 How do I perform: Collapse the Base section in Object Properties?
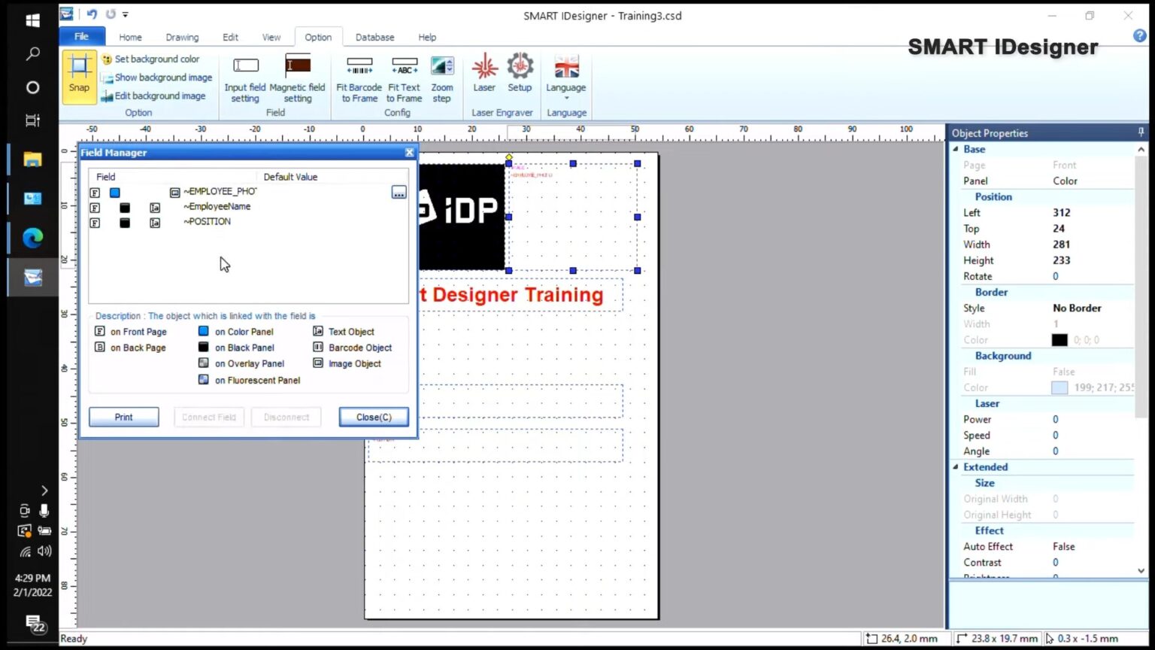coord(956,149)
